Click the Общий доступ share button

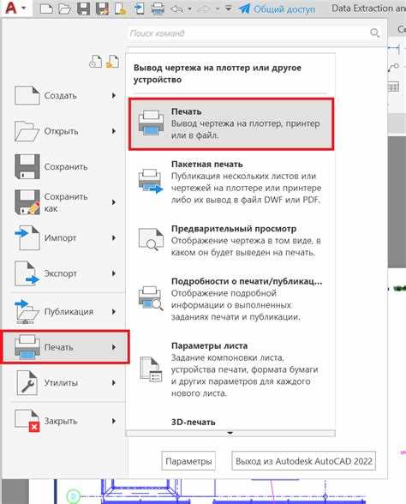[277, 9]
